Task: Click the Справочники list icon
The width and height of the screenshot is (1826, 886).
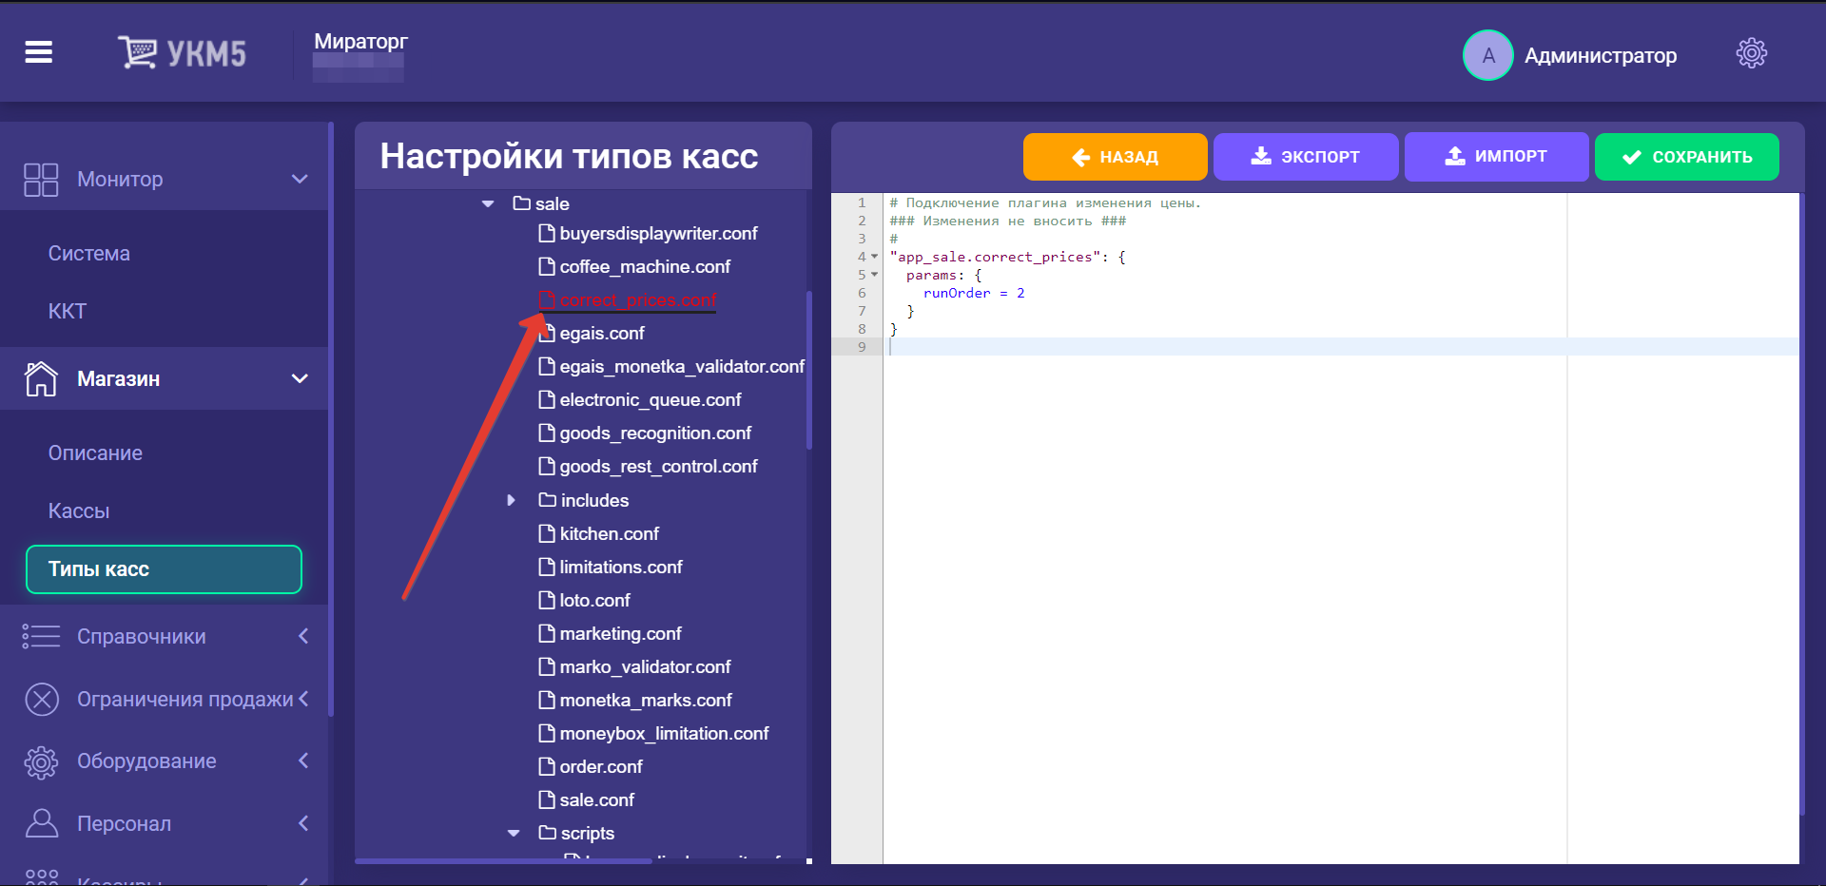Action: [x=41, y=636]
